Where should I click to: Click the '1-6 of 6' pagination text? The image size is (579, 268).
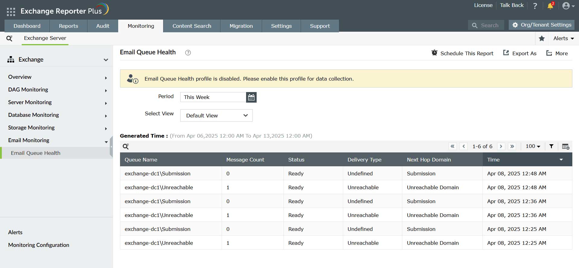(x=482, y=146)
